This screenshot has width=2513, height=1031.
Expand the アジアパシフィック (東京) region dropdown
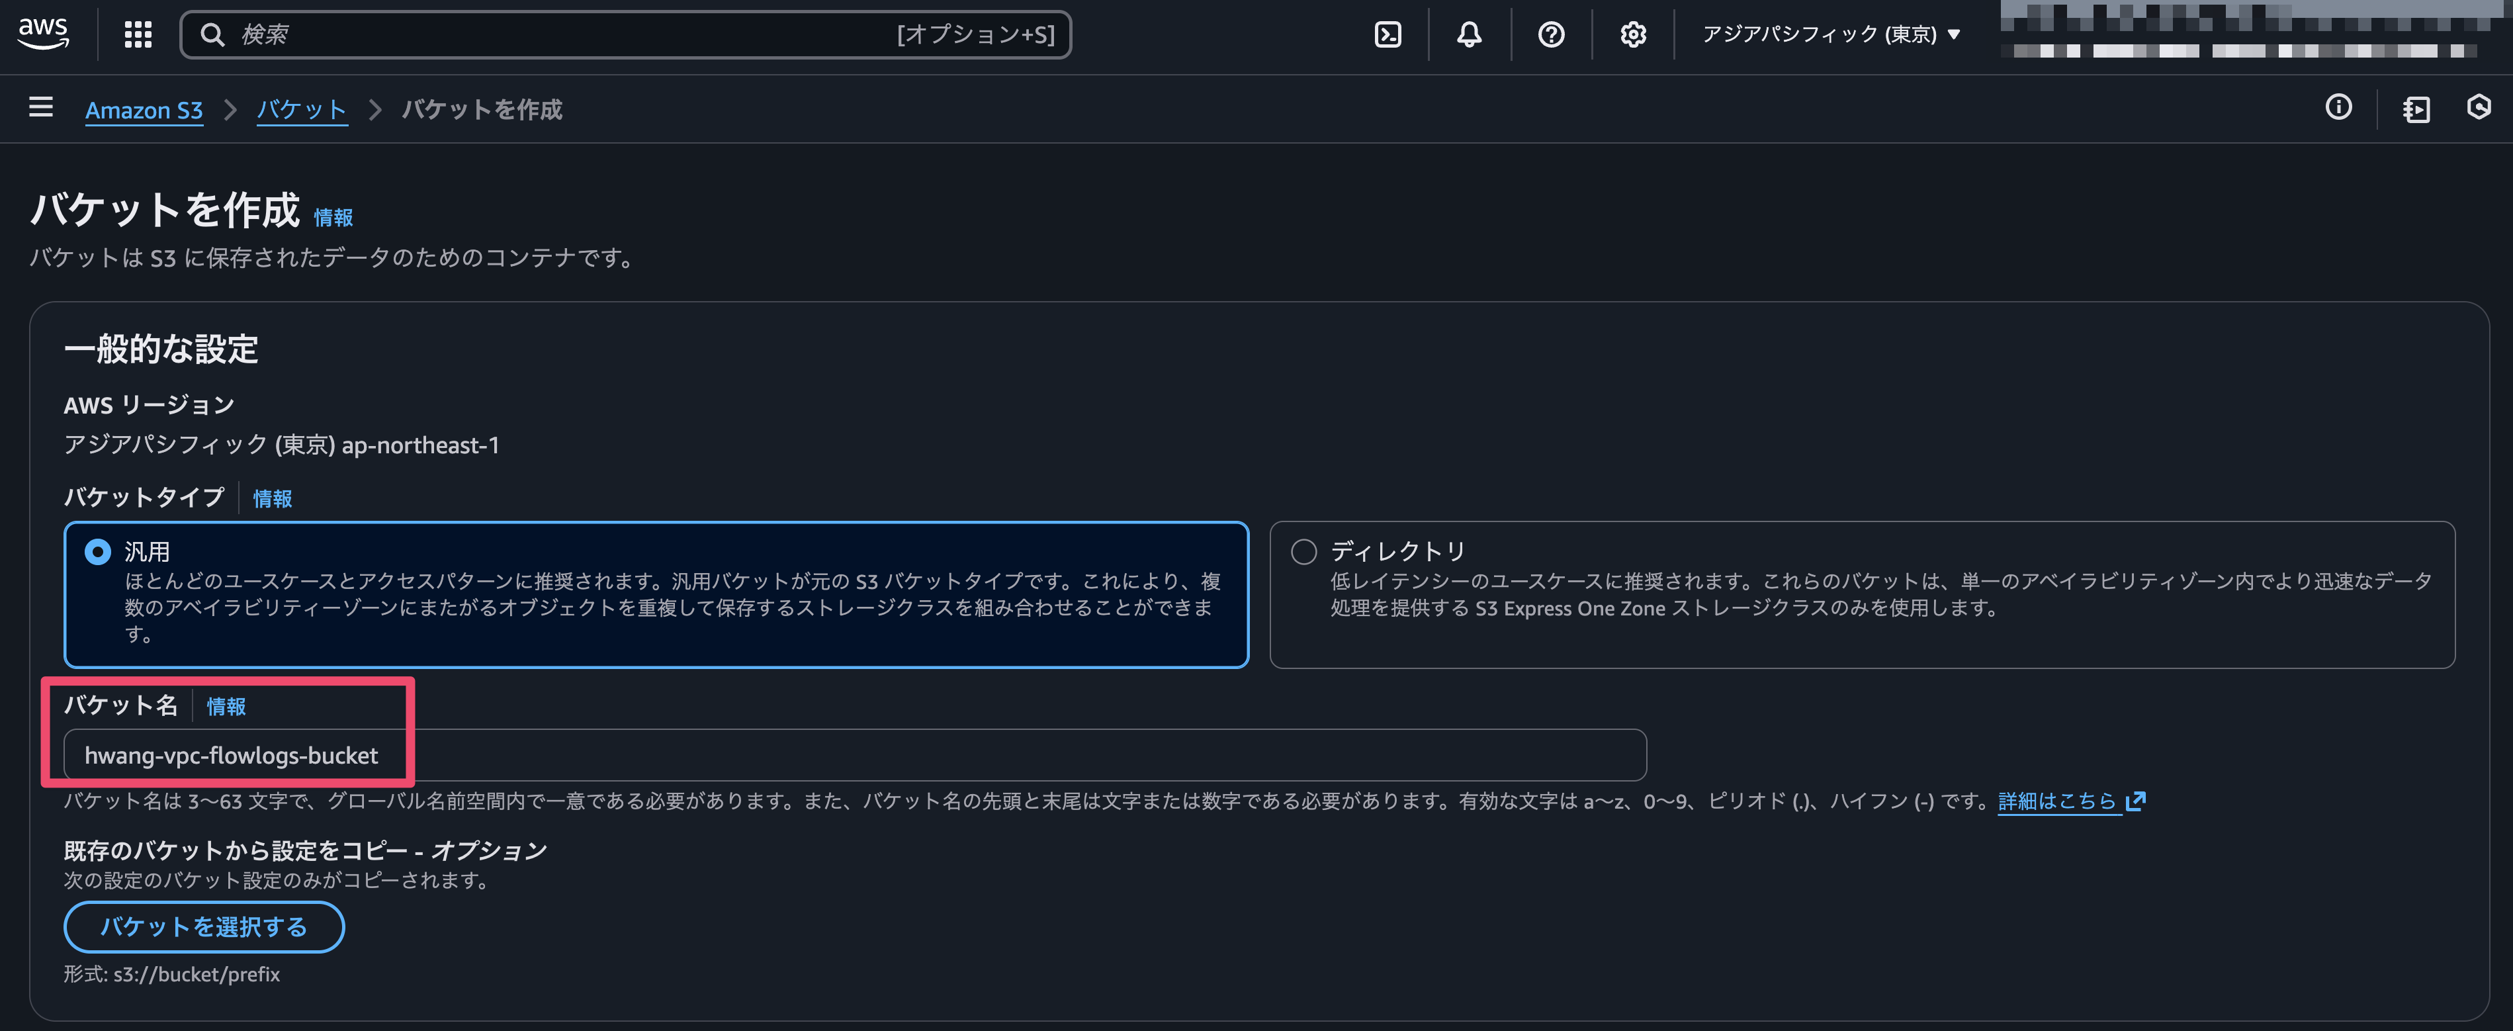(1830, 34)
